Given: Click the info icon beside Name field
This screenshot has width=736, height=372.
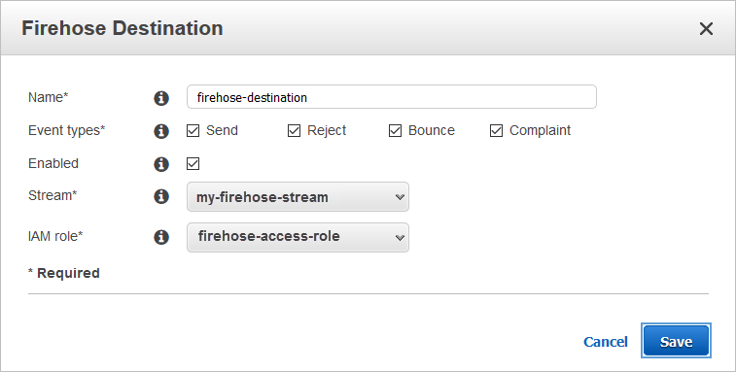Looking at the screenshot, I should [x=161, y=98].
